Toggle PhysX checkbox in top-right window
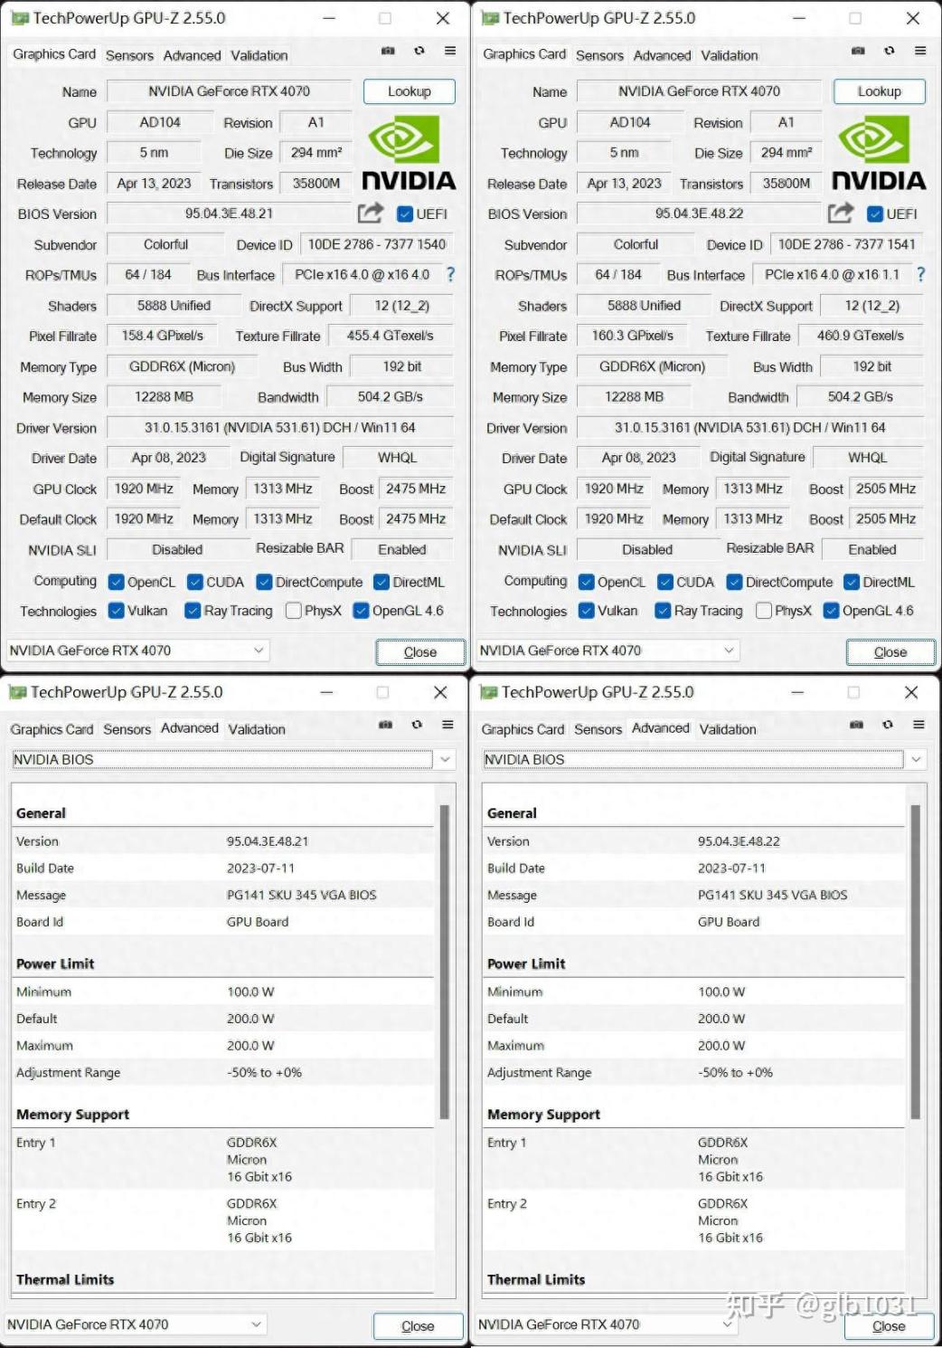 pos(763,611)
